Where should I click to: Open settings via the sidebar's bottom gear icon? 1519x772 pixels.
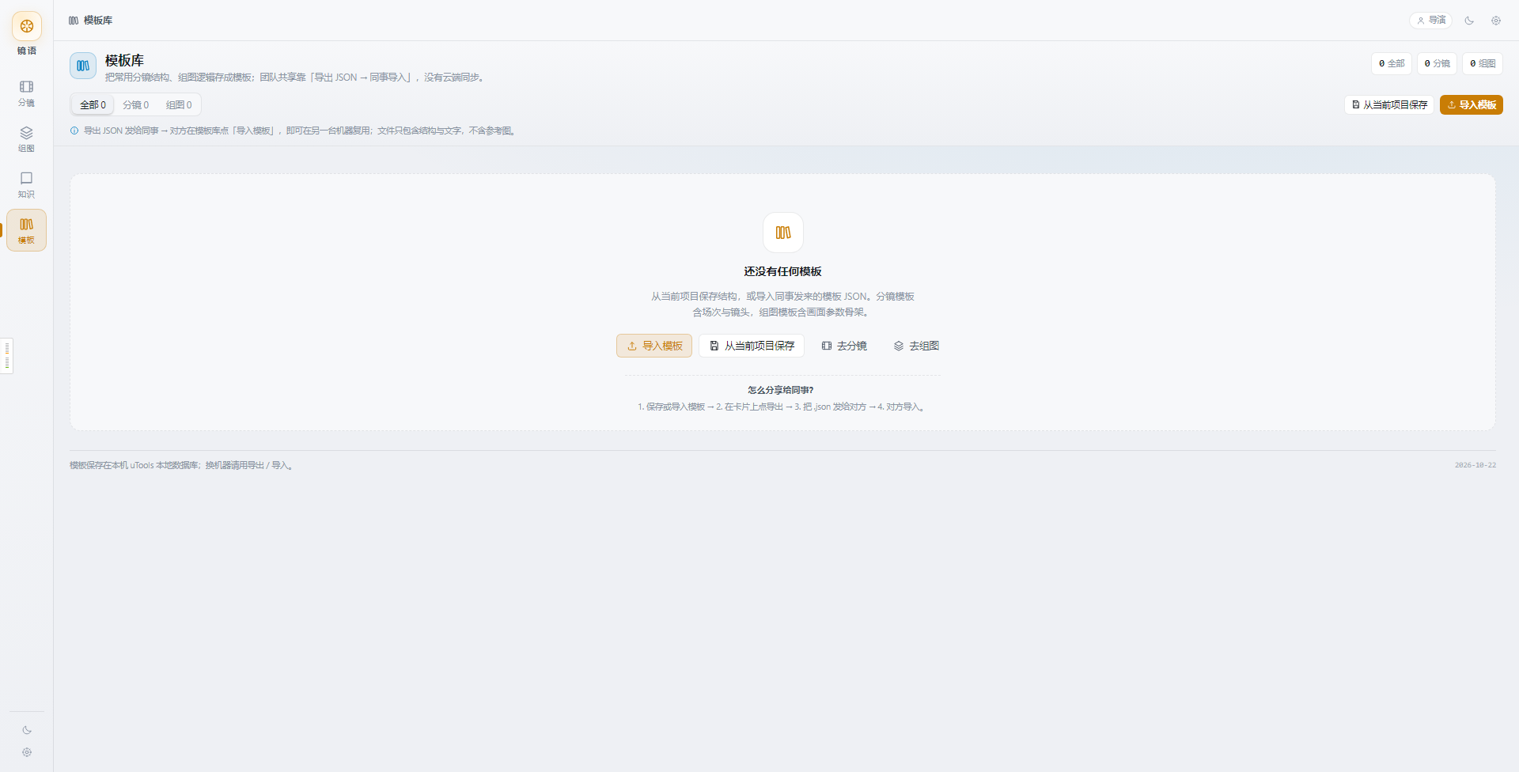click(27, 752)
